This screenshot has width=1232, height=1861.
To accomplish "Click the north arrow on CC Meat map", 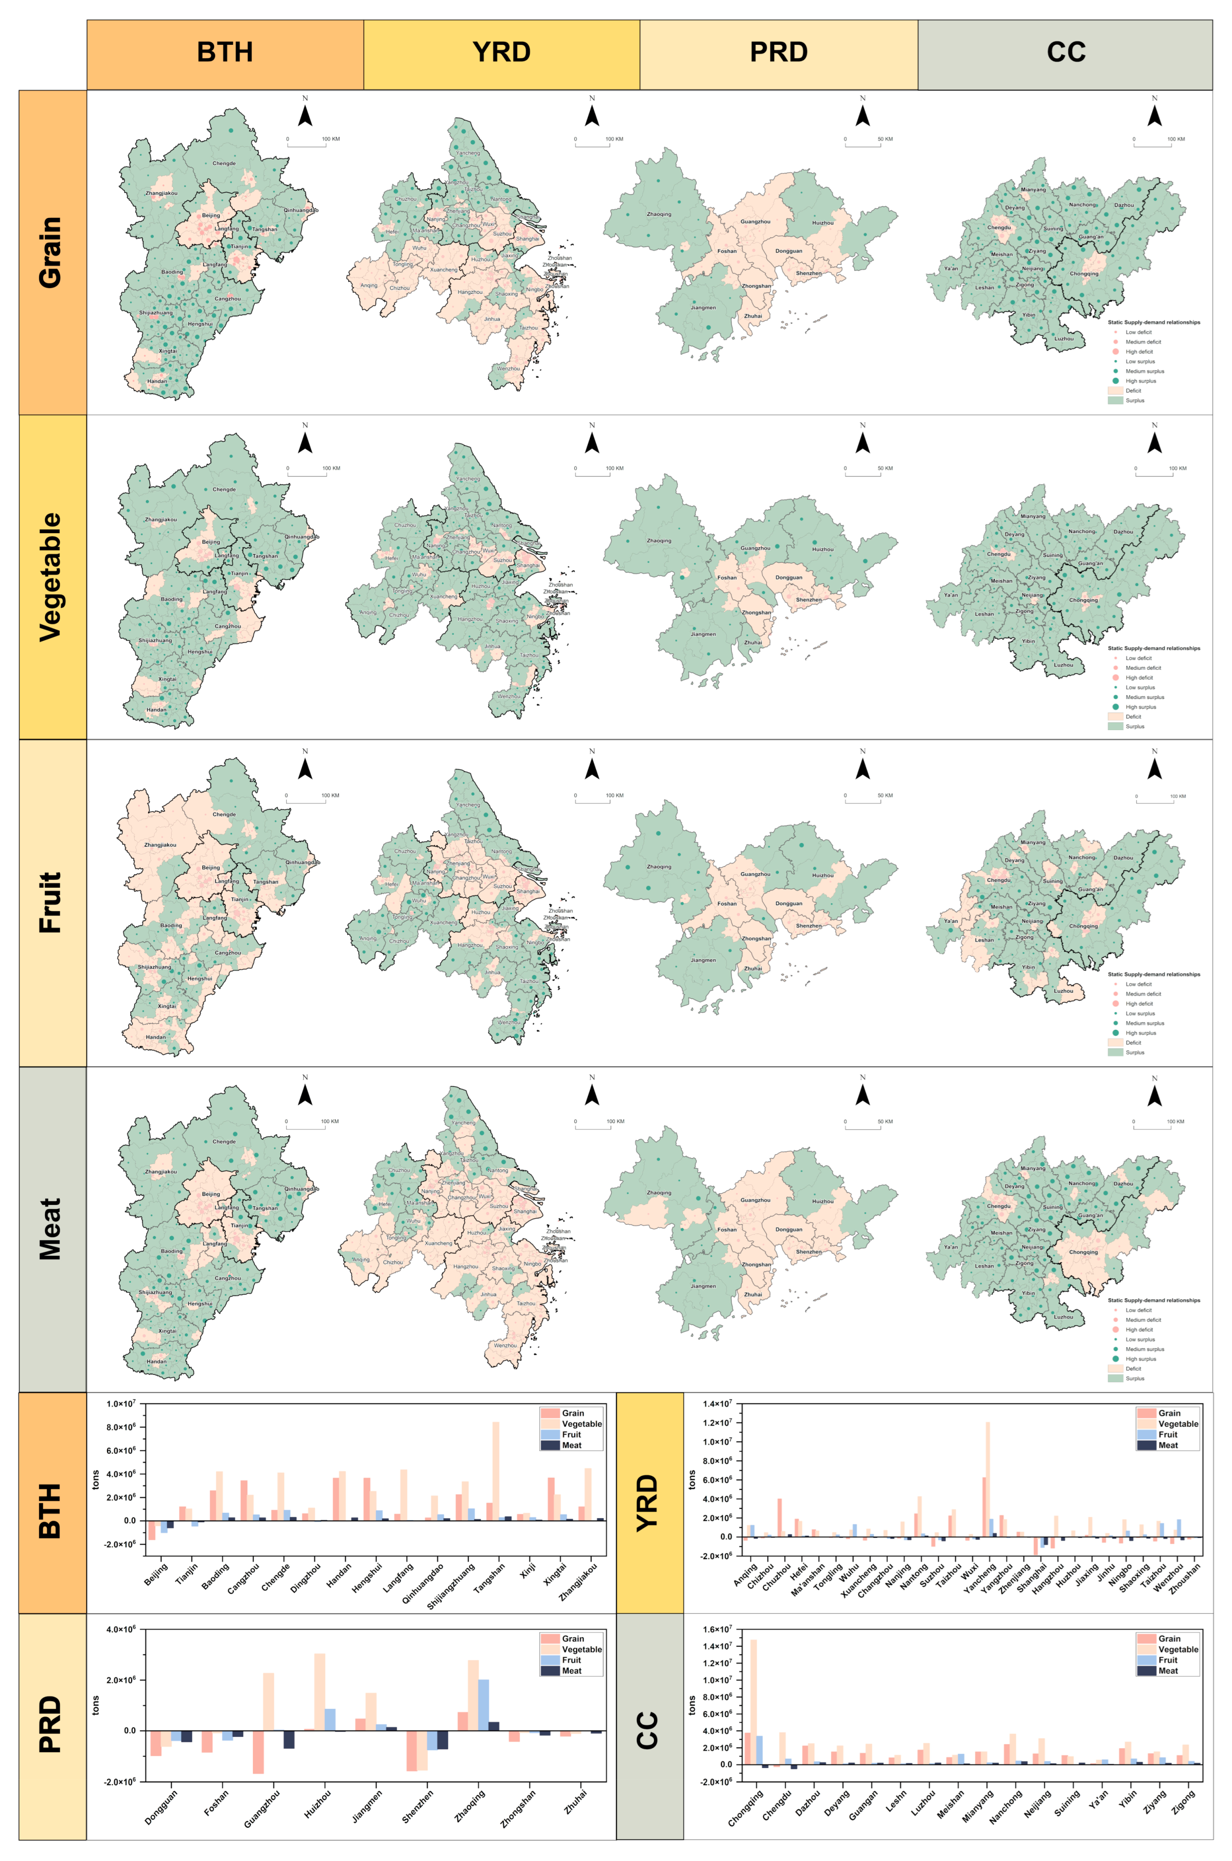I will [1154, 1095].
